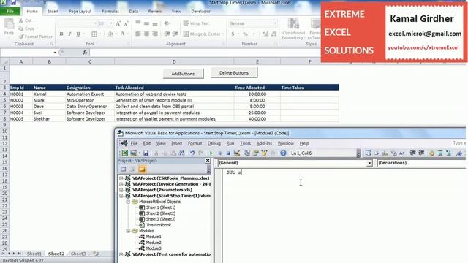Click the Font Color A in Excel ribbon
Screen dimensions: 468x263
pyautogui.click(x=122, y=34)
